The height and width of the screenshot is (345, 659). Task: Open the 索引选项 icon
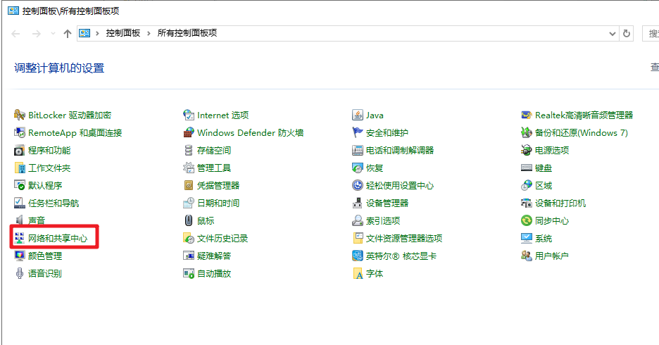pos(358,220)
